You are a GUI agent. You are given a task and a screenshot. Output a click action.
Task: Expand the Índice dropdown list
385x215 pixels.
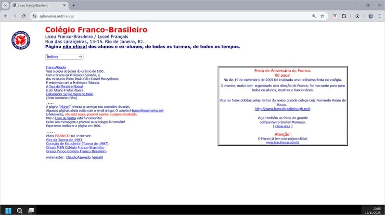tap(64, 57)
